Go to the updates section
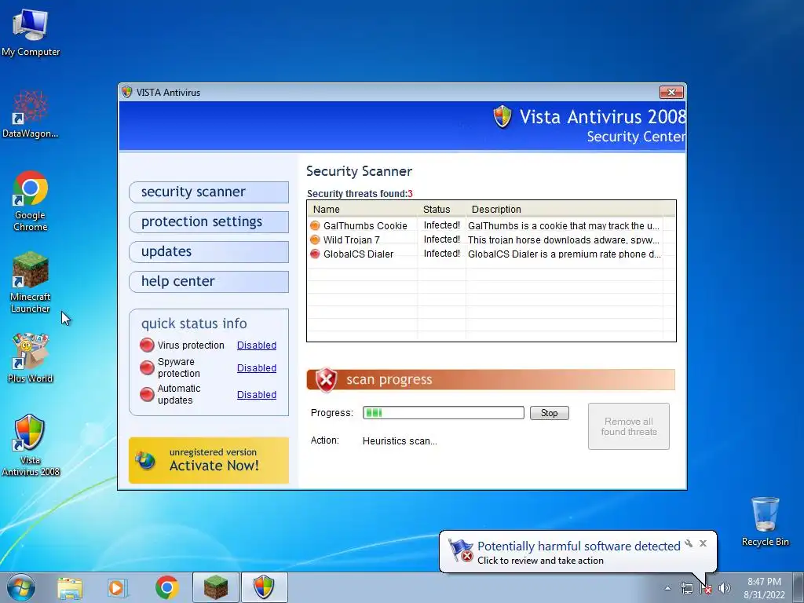 pyautogui.click(x=209, y=252)
